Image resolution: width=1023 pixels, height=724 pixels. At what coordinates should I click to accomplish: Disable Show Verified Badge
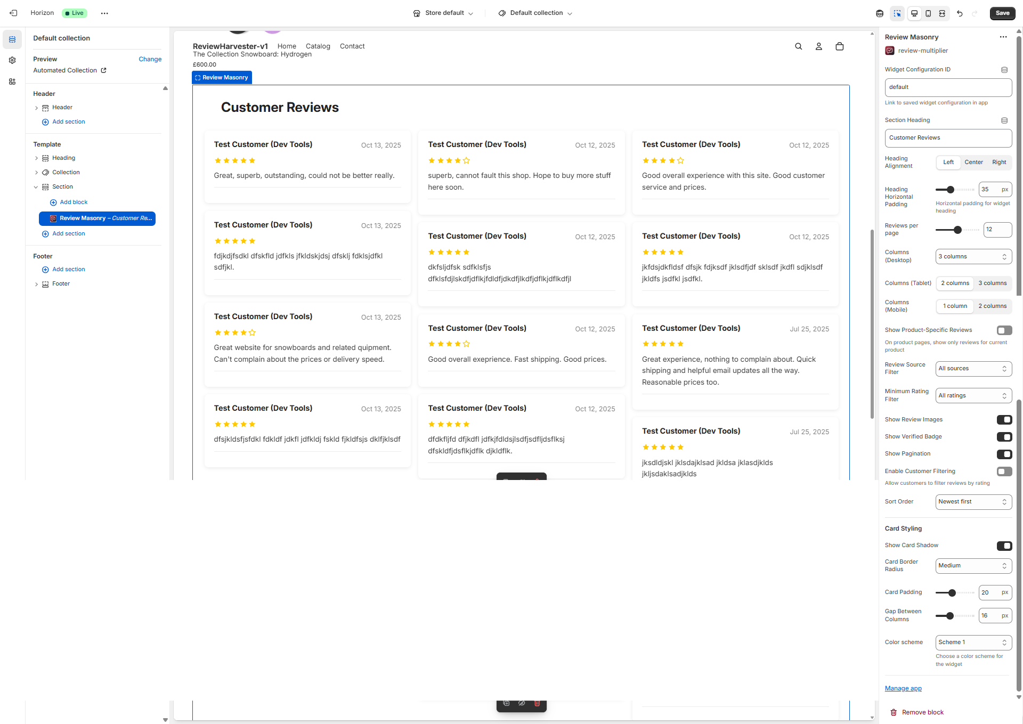[1005, 437]
